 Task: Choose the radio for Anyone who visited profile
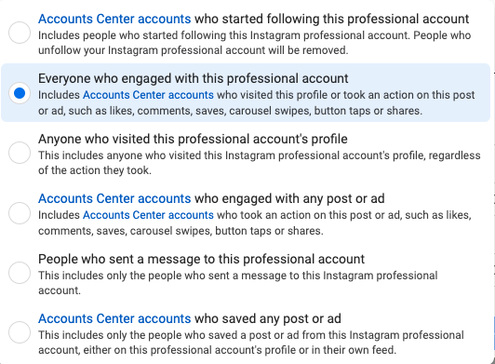20,153
